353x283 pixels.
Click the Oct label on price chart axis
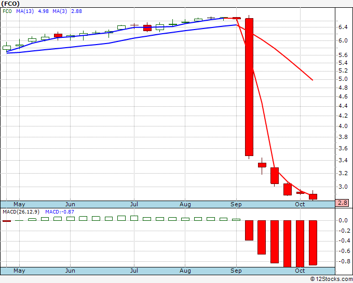(x=300, y=204)
